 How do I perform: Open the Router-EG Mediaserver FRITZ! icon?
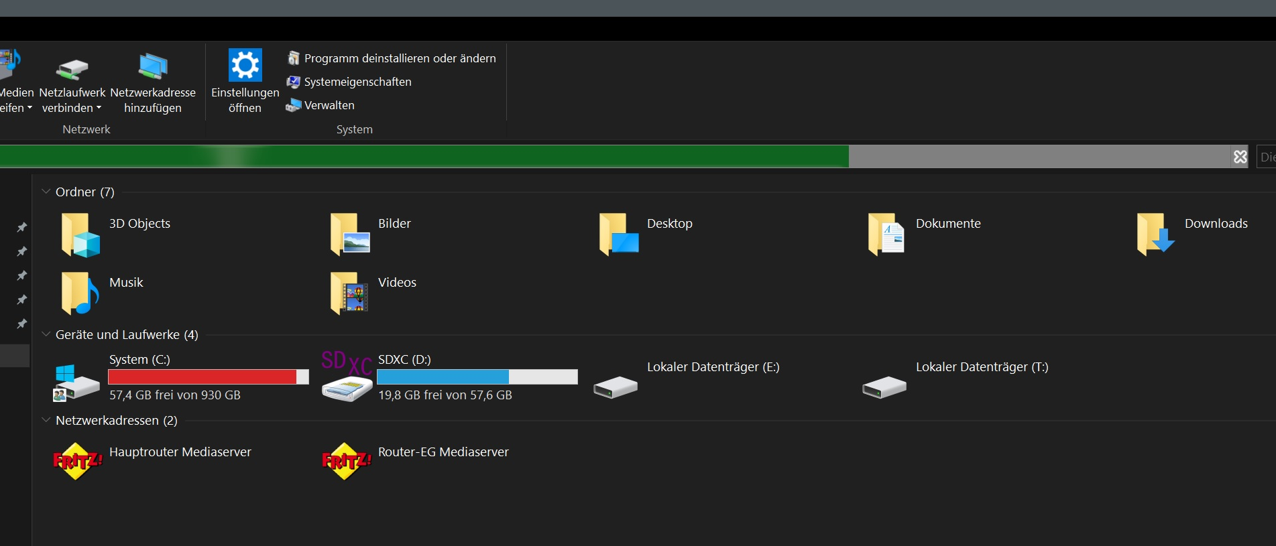point(347,461)
